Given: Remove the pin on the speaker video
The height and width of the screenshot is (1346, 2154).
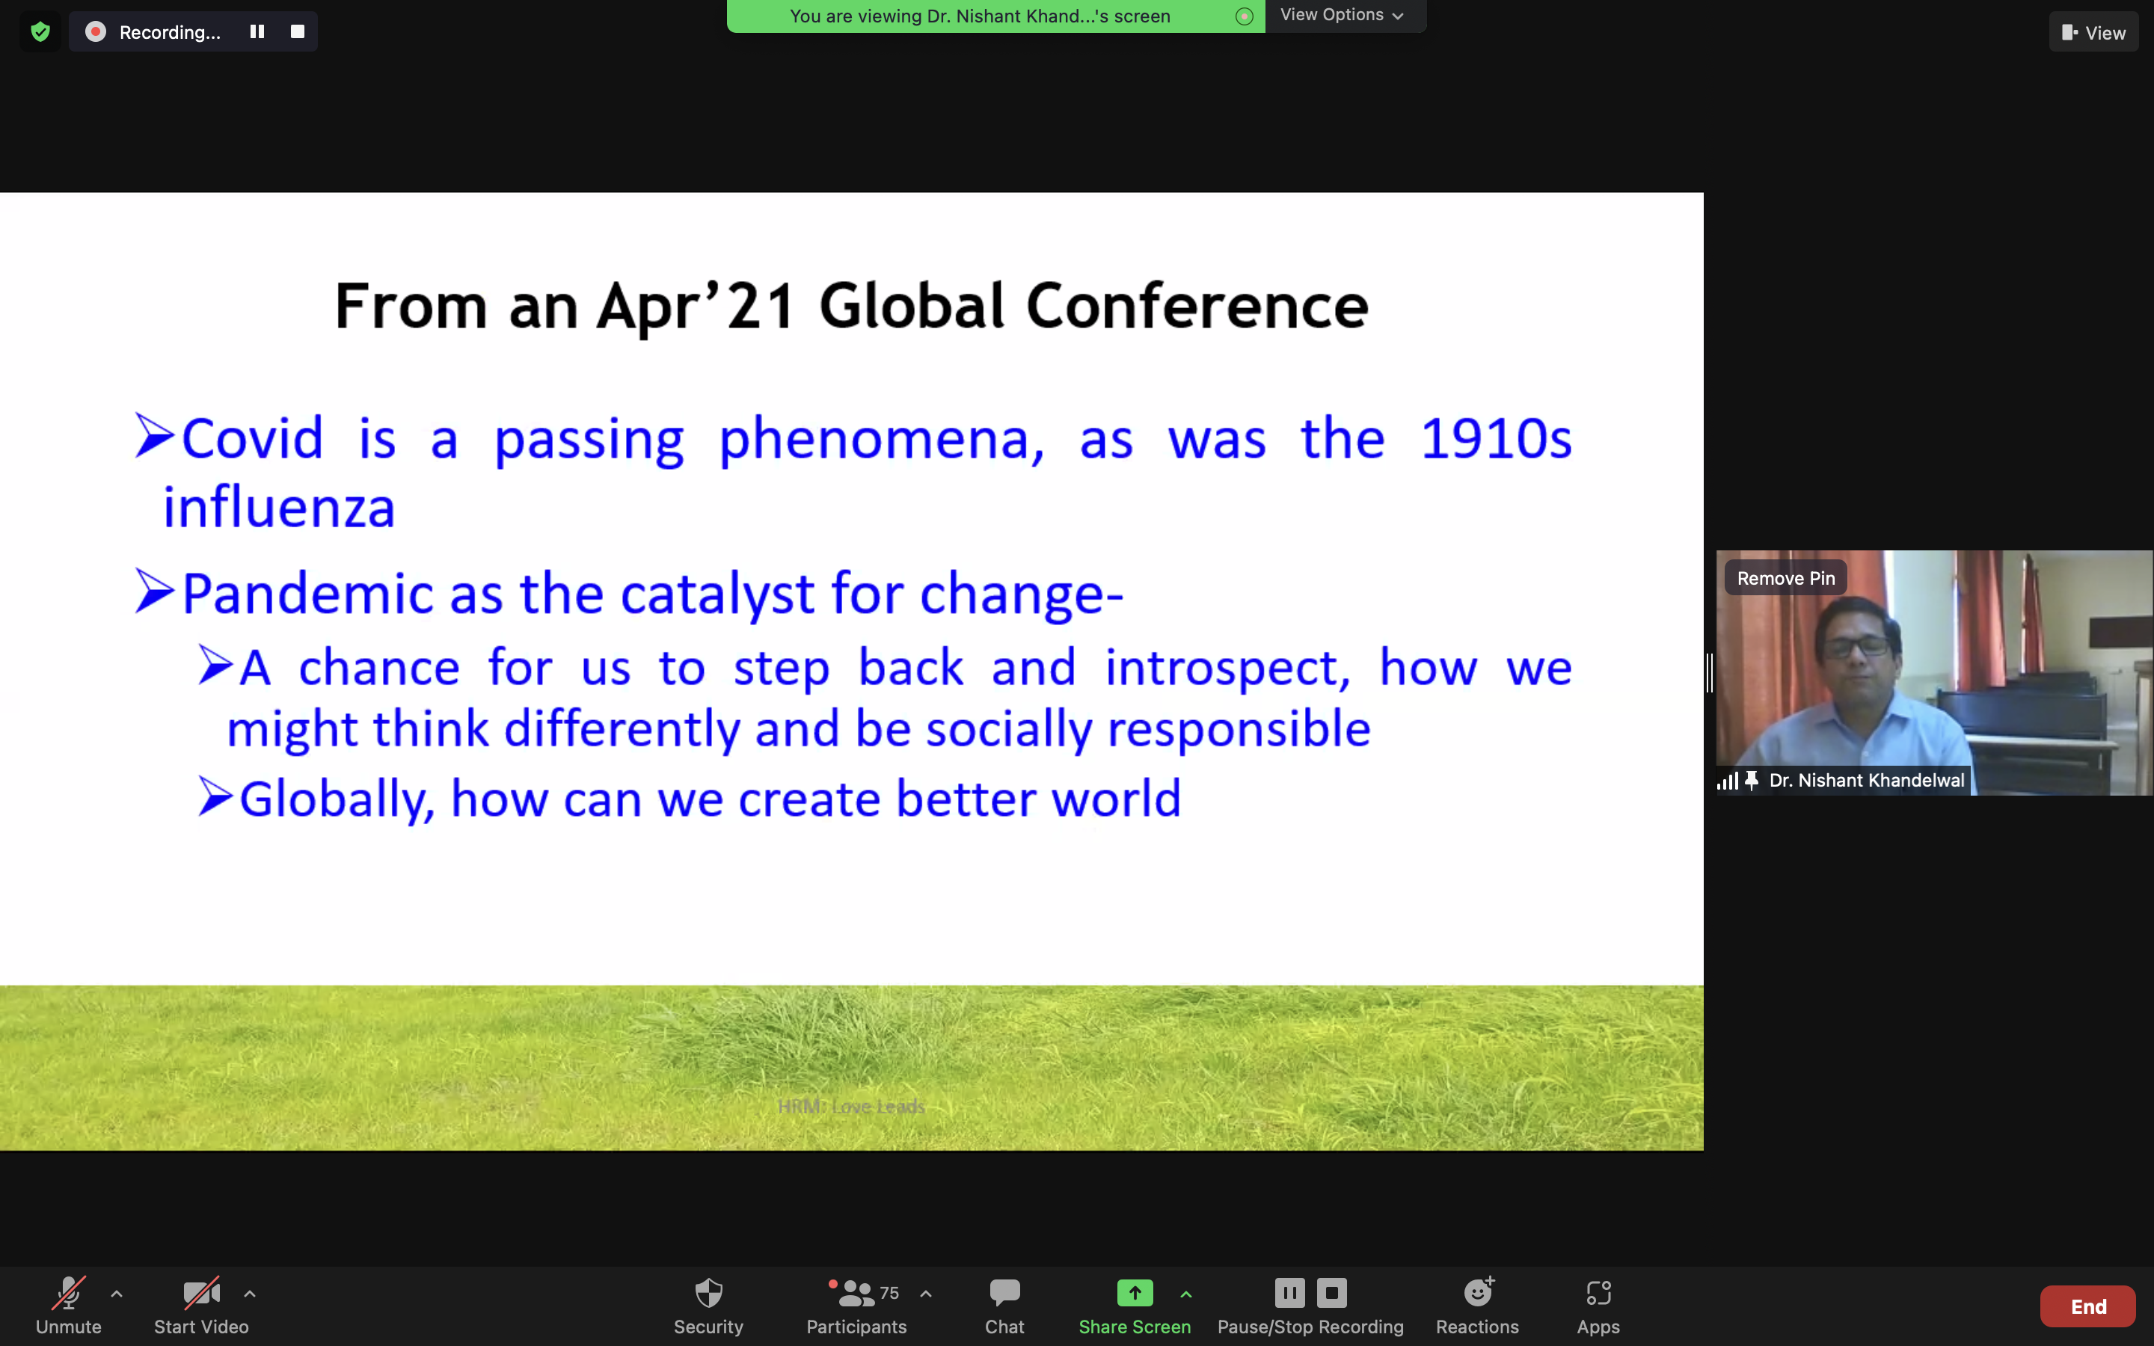Looking at the screenshot, I should coord(1785,579).
